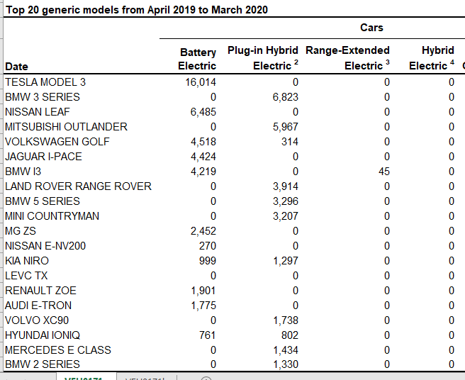Select the 3,296 BMW 5 Series value

pos(285,201)
